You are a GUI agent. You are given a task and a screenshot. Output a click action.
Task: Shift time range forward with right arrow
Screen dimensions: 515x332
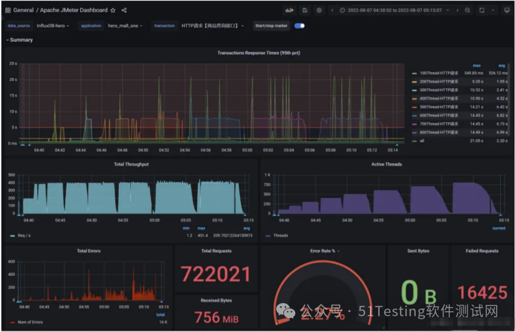coord(457,10)
